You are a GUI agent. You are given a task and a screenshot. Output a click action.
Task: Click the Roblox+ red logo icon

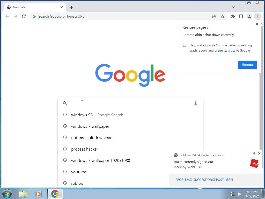(x=255, y=163)
